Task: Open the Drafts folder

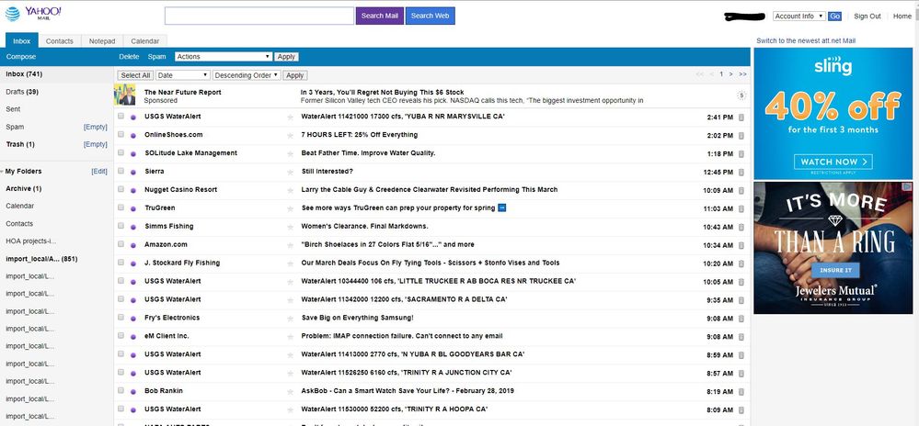Action: click(22, 92)
